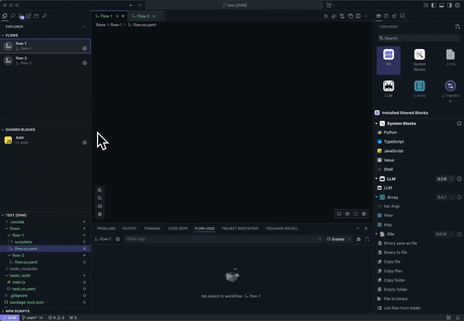Expand the node_modules folder
464x321 pixels.
tap(23, 269)
